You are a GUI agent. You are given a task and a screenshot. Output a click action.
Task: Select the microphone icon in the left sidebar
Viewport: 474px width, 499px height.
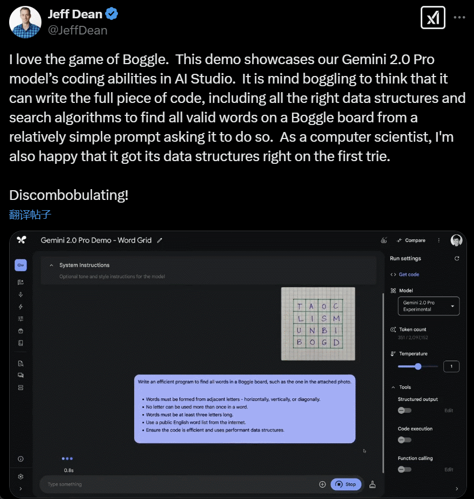20,295
